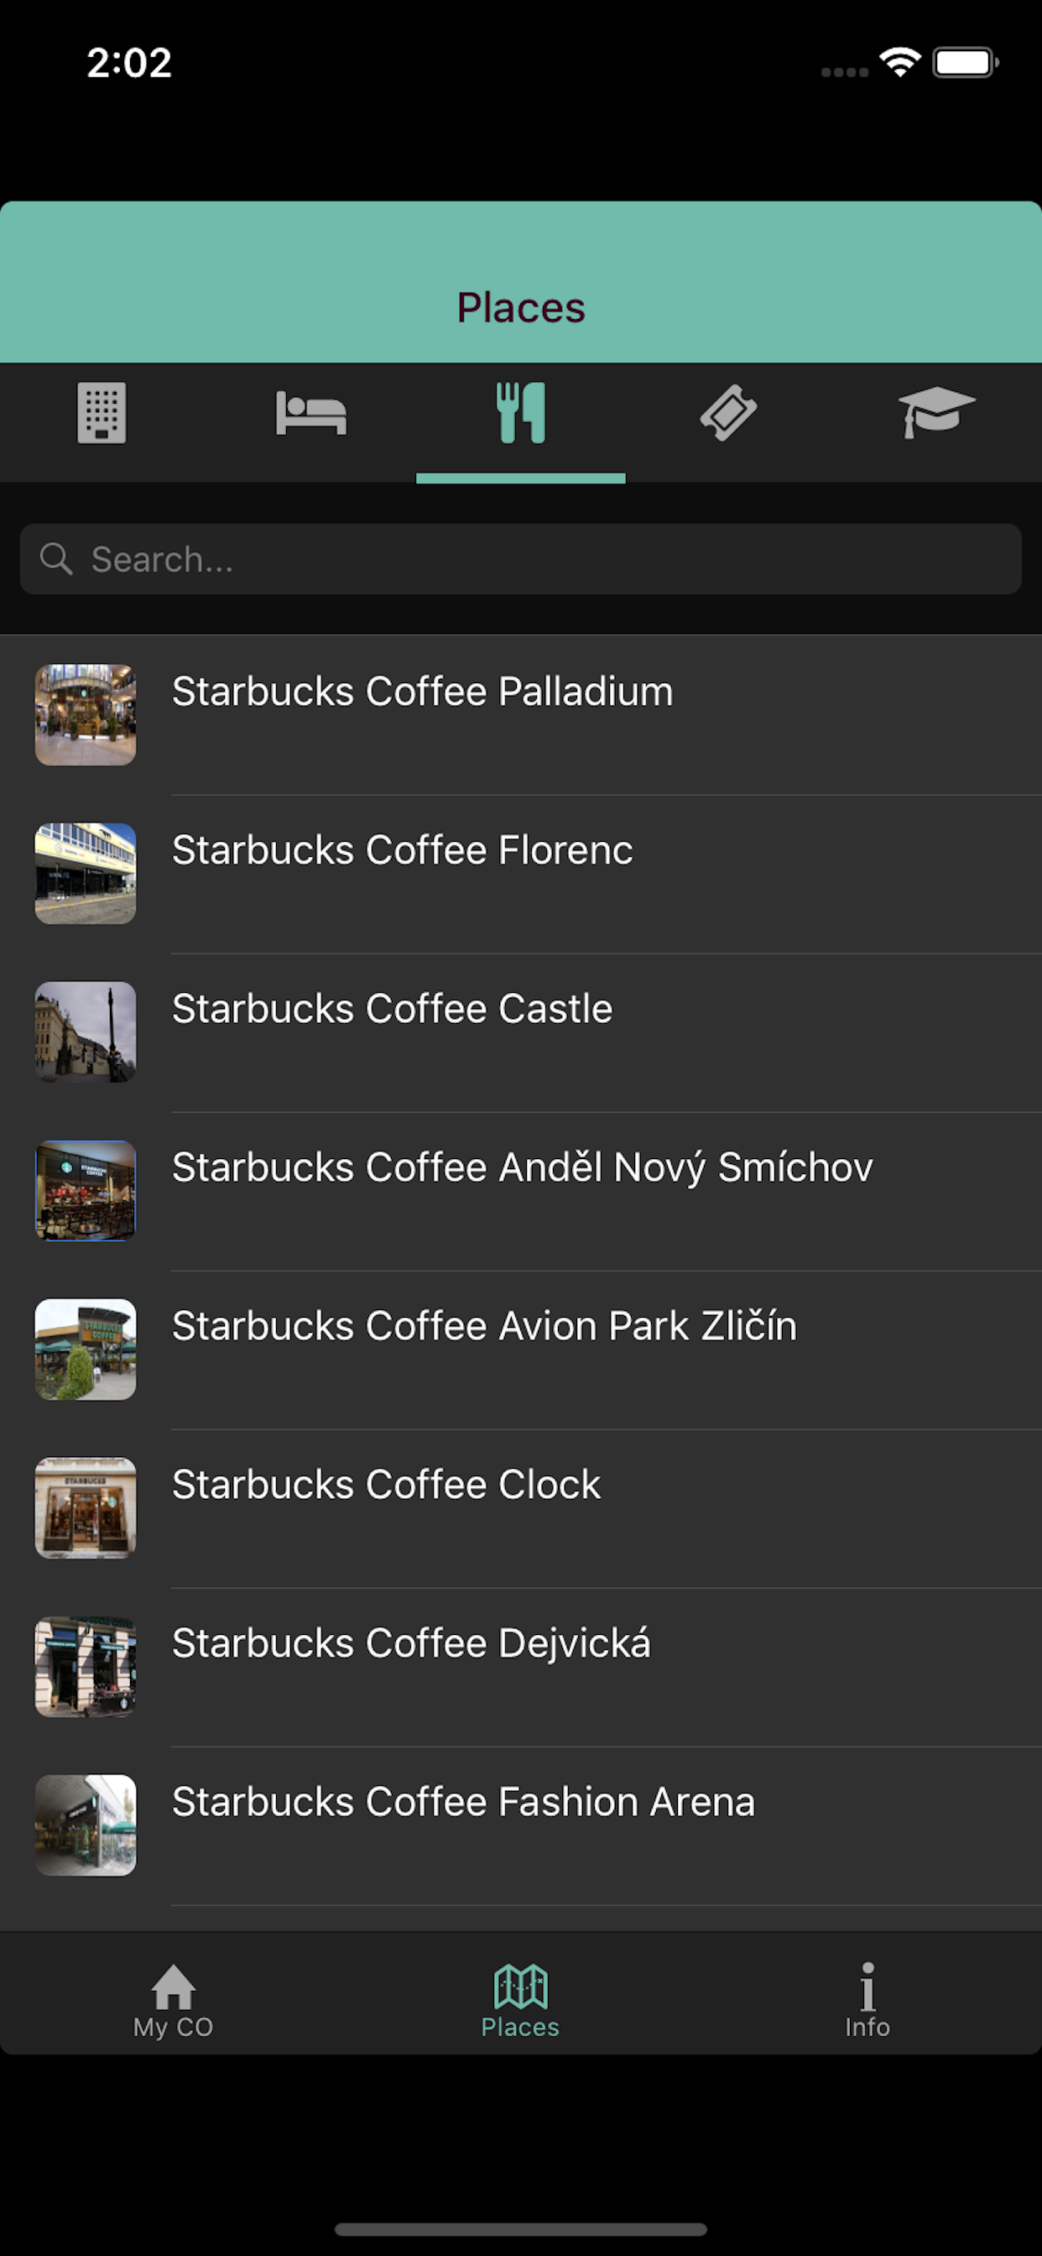
Task: Open Starbucks Coffee Palladium entry
Action: point(521,714)
